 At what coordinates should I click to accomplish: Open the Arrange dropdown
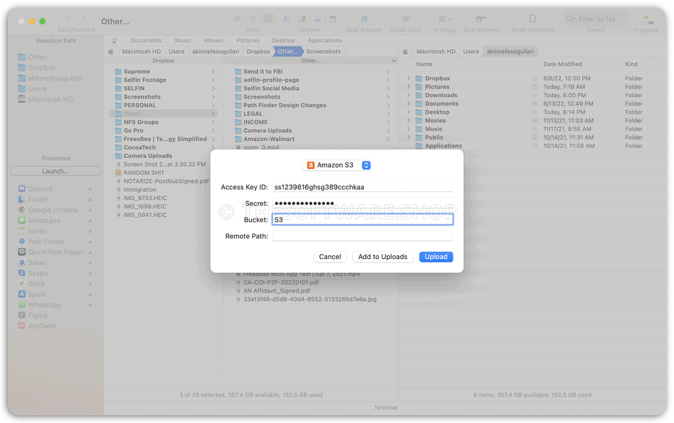click(444, 19)
